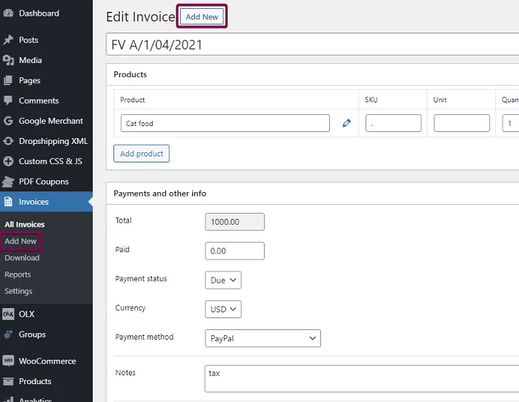Click the Media library icon
The width and height of the screenshot is (519, 402).
8,60
